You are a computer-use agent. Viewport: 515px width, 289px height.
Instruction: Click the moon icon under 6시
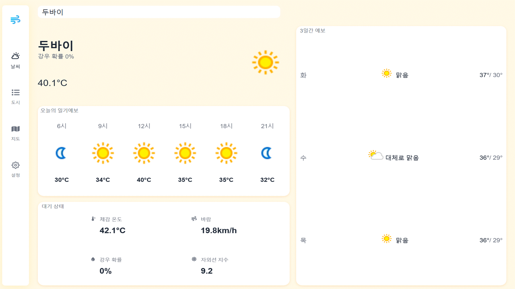[x=62, y=153]
